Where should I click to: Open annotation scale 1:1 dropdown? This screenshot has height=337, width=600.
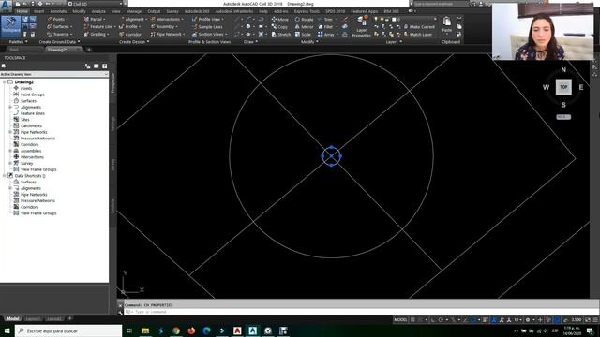click(x=518, y=320)
